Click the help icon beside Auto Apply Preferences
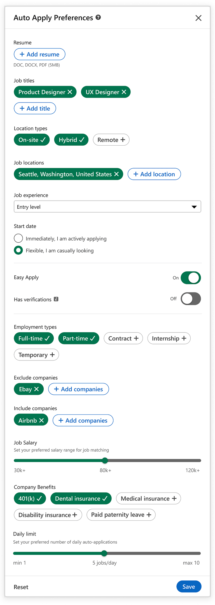 point(98,17)
